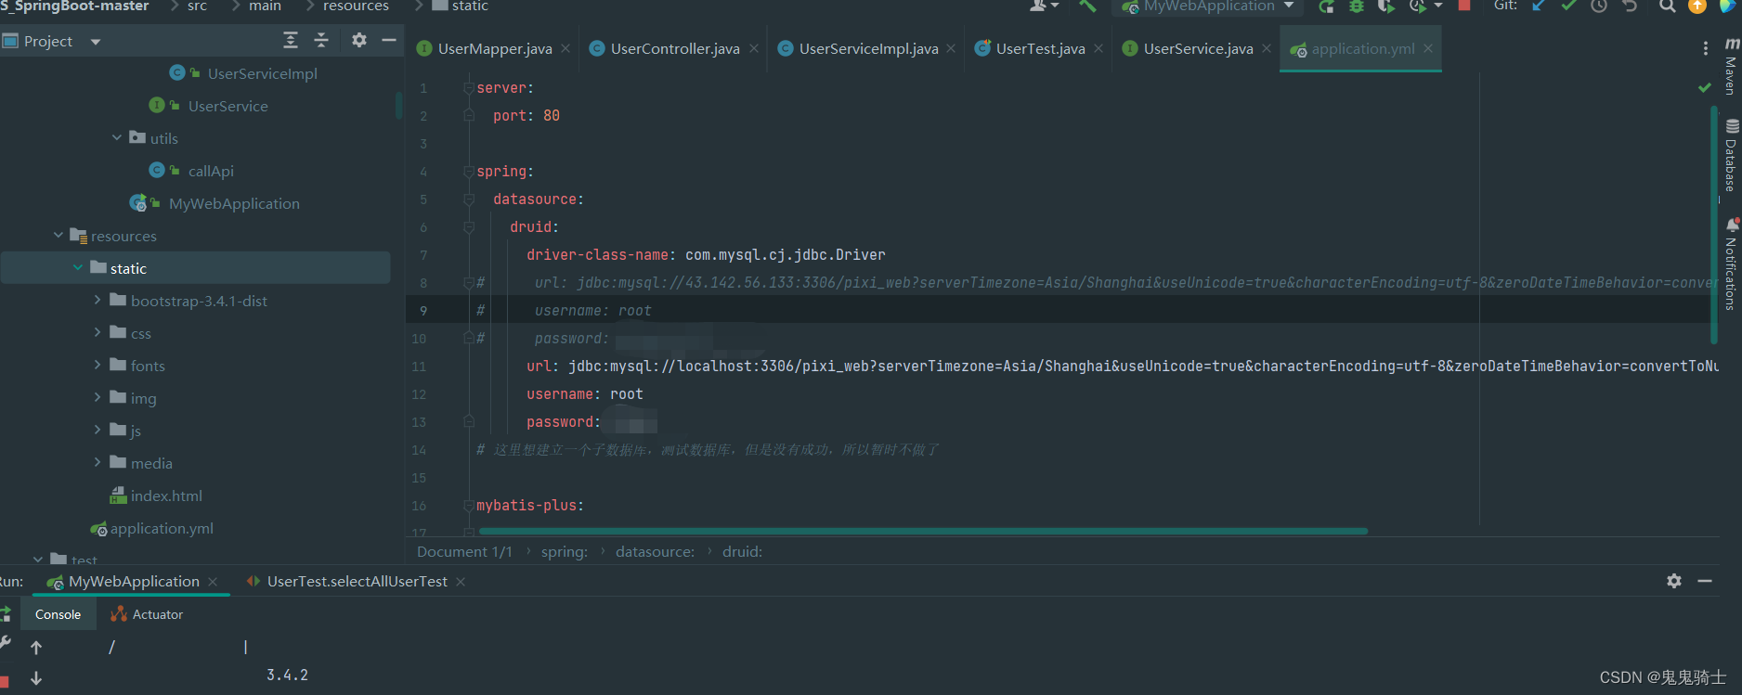Collapse the resources folder
The width and height of the screenshot is (1742, 695).
point(58,235)
